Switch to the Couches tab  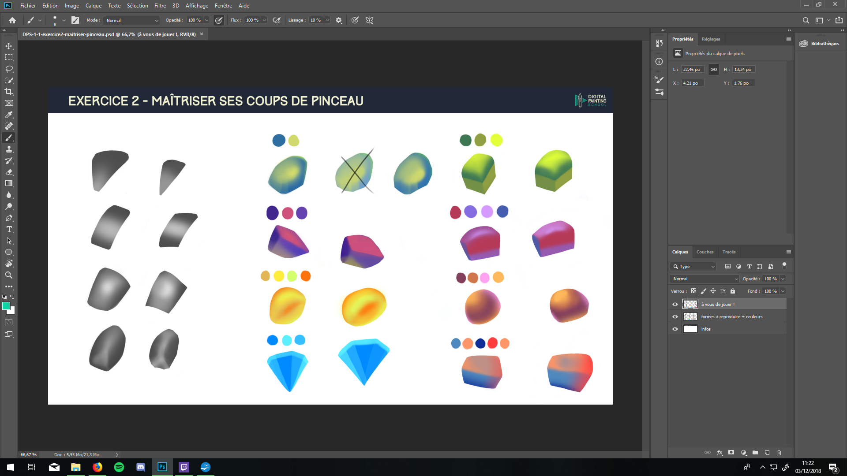point(705,252)
